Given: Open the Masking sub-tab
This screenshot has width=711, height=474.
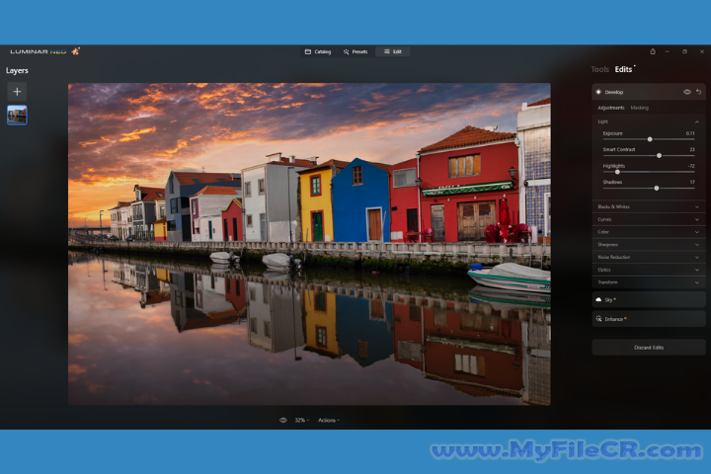Looking at the screenshot, I should tap(639, 108).
